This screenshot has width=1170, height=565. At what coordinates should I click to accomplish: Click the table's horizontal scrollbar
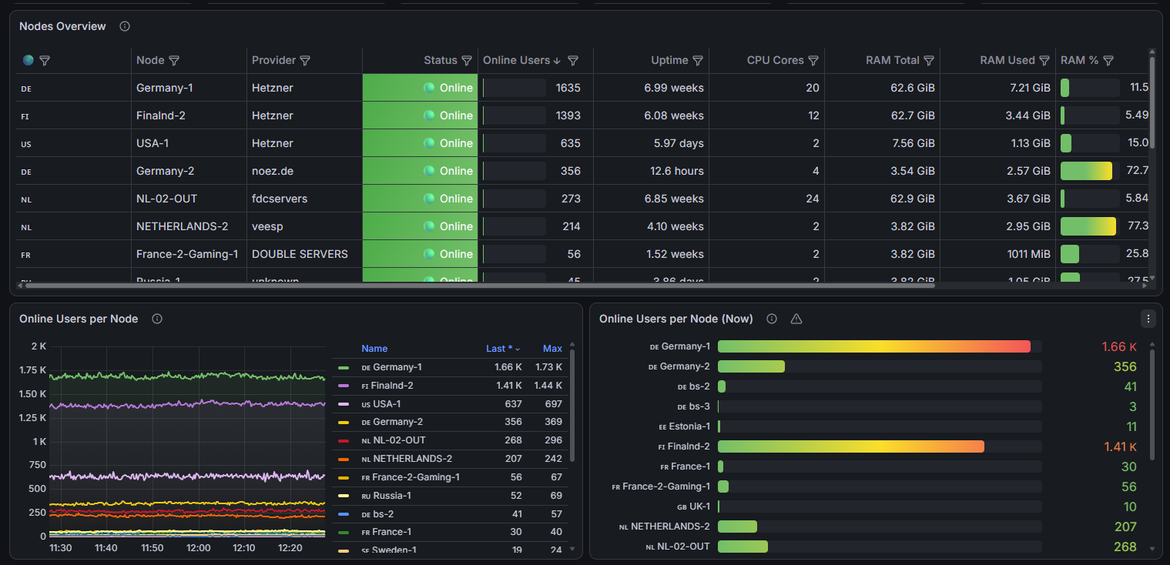(x=480, y=286)
